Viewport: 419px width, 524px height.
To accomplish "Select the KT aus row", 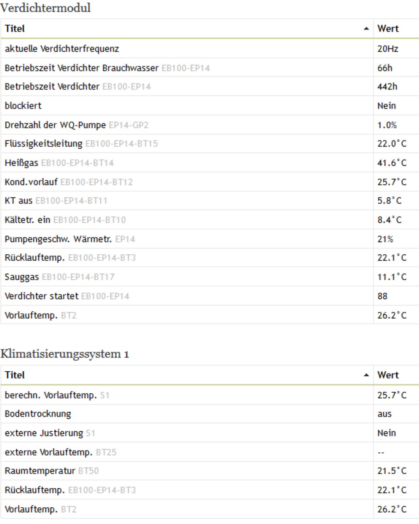I will point(210,201).
